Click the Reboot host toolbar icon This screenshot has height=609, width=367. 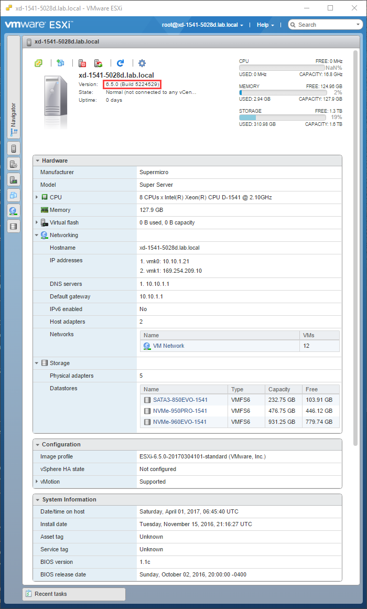click(99, 63)
